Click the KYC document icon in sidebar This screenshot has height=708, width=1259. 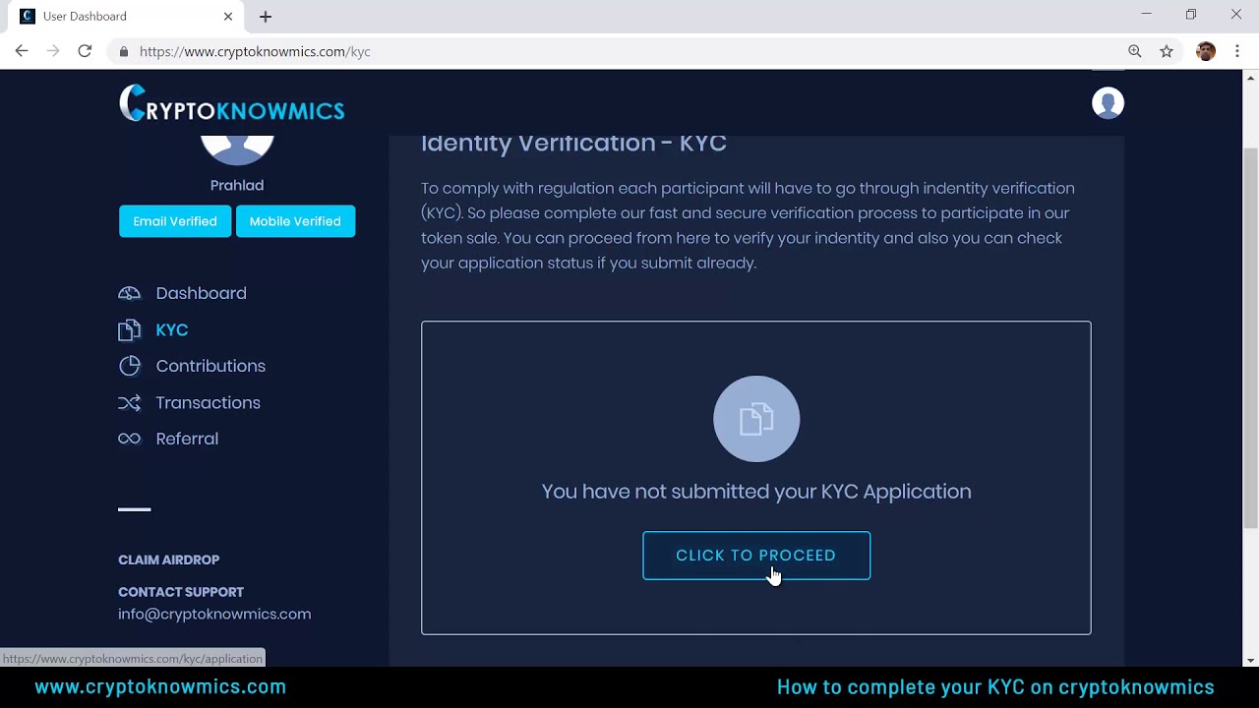[130, 330]
